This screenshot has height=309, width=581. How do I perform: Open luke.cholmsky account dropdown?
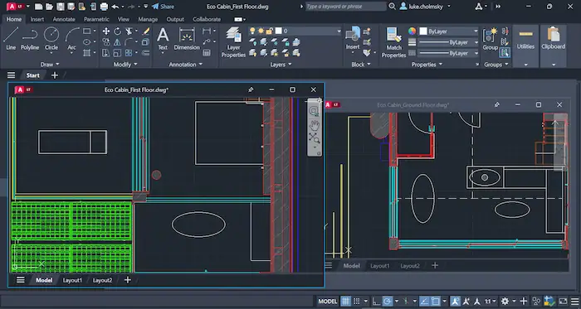point(426,7)
